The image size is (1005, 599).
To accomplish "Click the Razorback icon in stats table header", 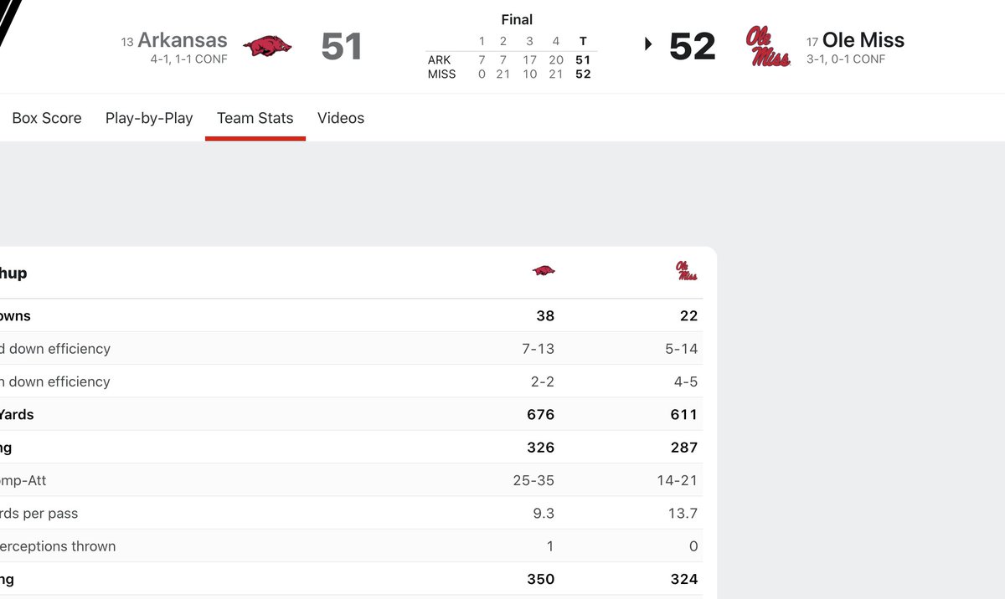I will click(544, 271).
